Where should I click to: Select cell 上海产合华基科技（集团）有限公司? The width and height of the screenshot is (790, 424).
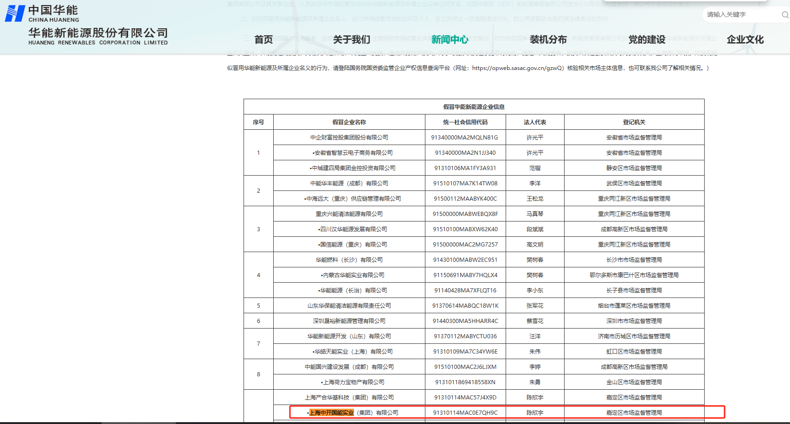pyautogui.click(x=349, y=398)
